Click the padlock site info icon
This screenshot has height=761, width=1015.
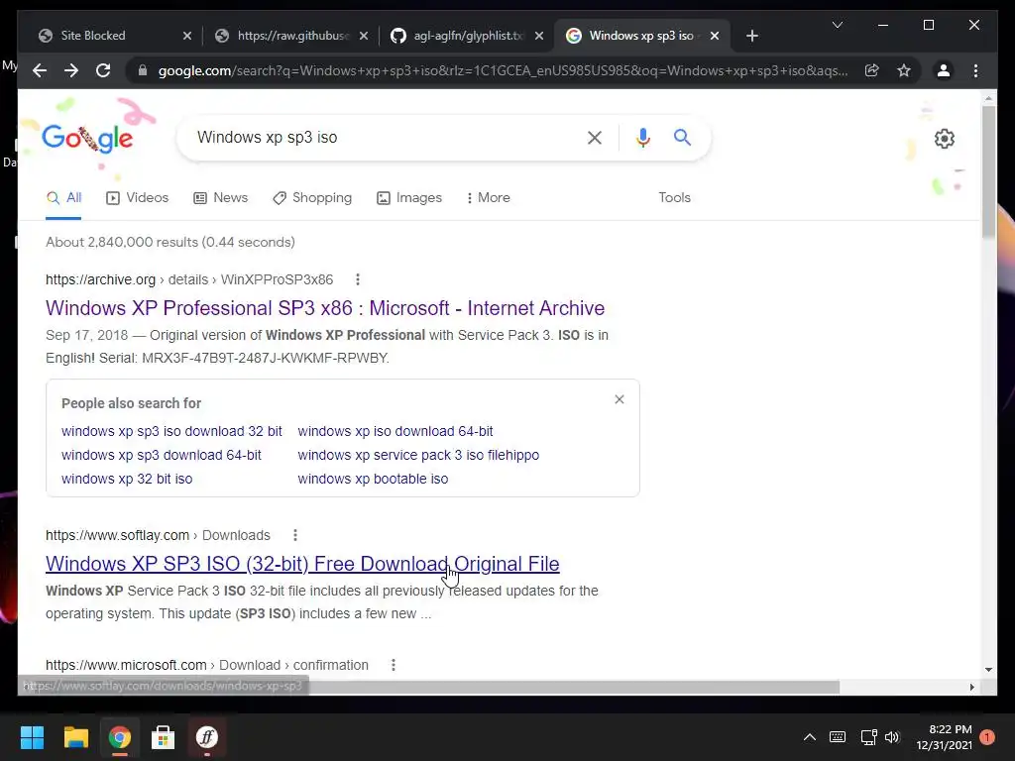(143, 70)
